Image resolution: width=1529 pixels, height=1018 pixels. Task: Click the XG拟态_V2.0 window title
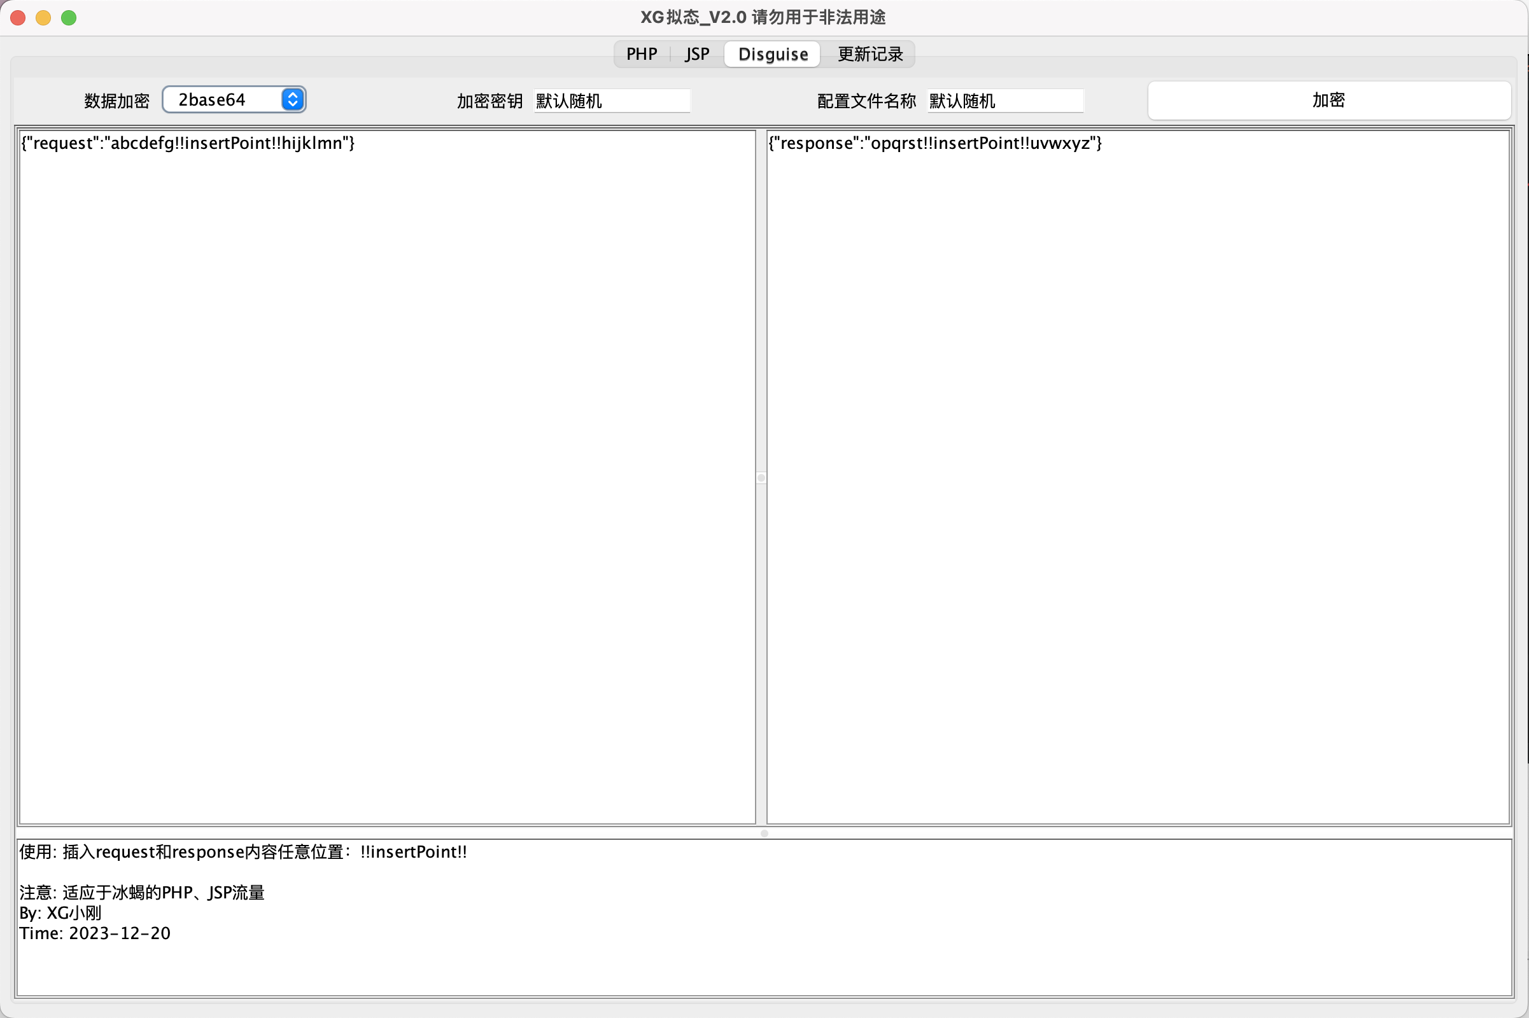coord(763,18)
